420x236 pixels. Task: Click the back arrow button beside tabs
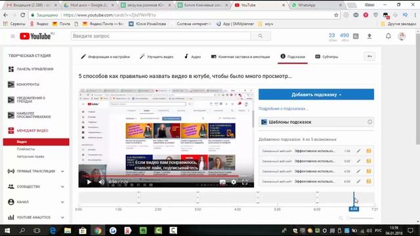point(369,56)
